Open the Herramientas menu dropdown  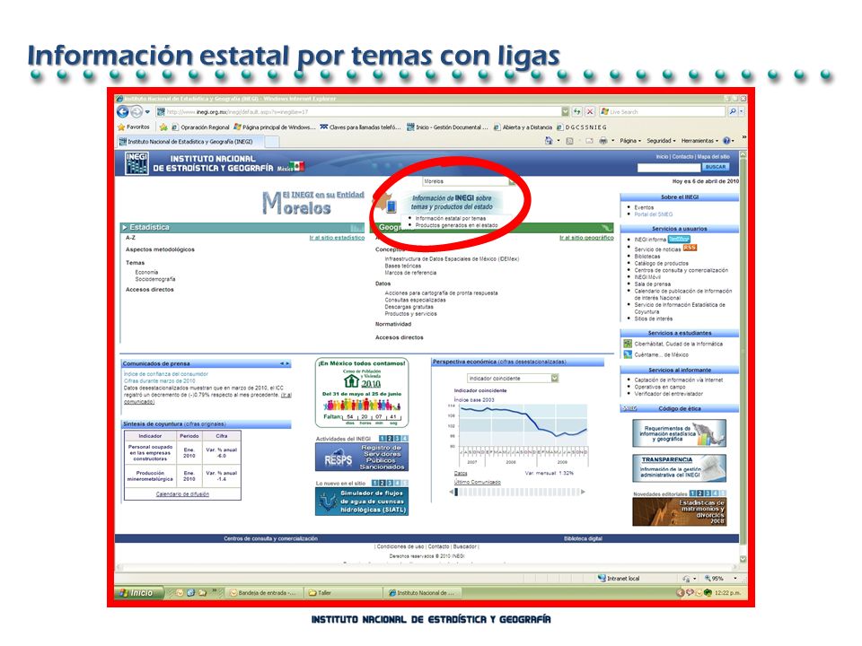click(x=699, y=141)
